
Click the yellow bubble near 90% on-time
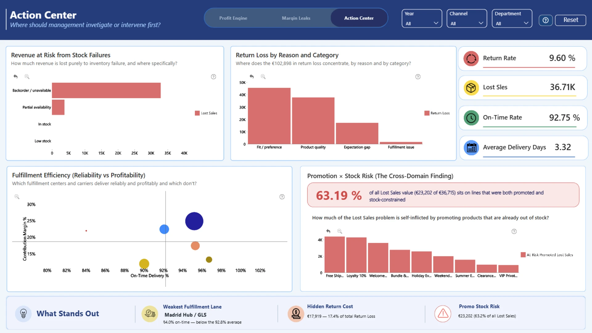pyautogui.click(x=144, y=264)
